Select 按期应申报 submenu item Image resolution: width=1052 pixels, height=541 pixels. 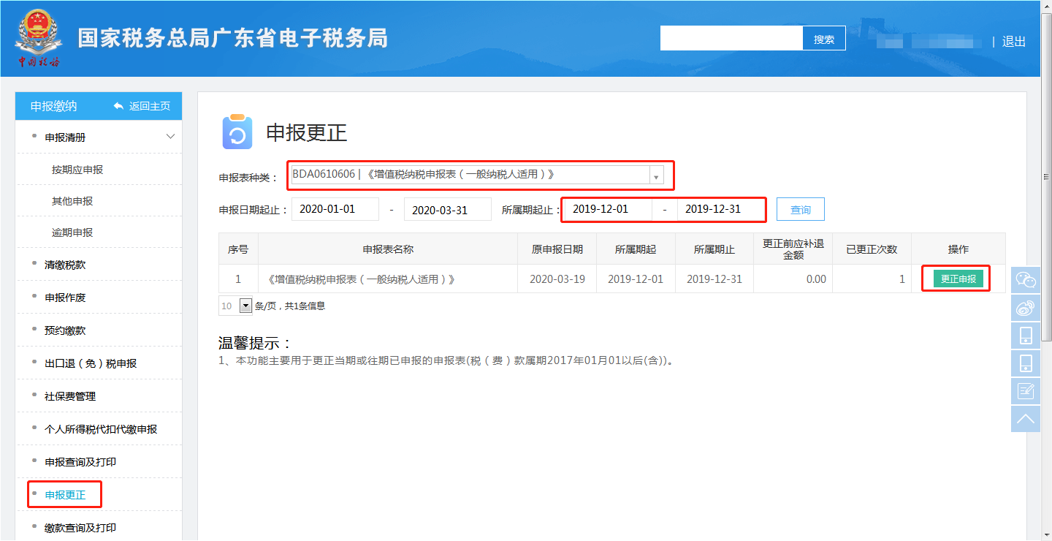(77, 170)
